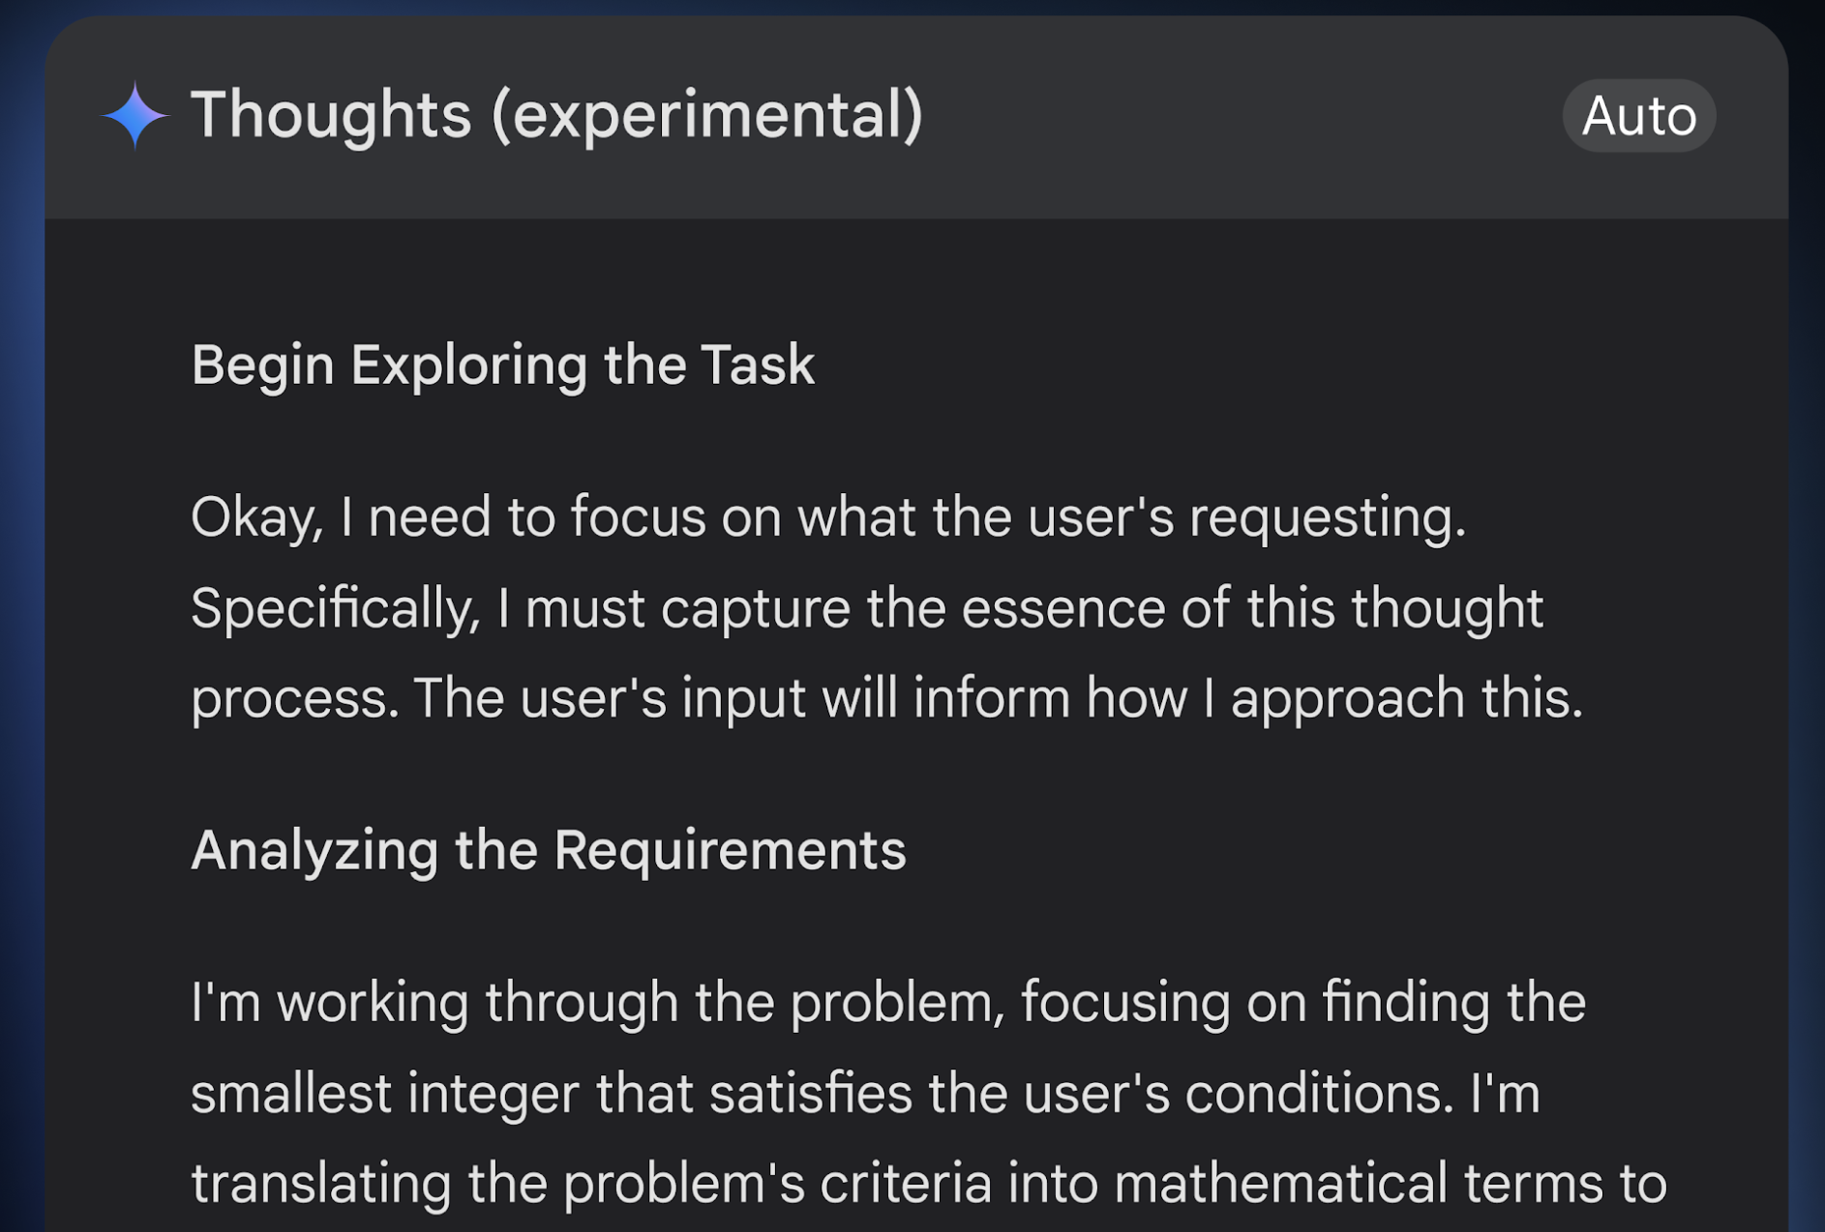1825x1232 pixels.
Task: Click the word 'requesting.' in the first paragraph
Action: tap(1328, 517)
